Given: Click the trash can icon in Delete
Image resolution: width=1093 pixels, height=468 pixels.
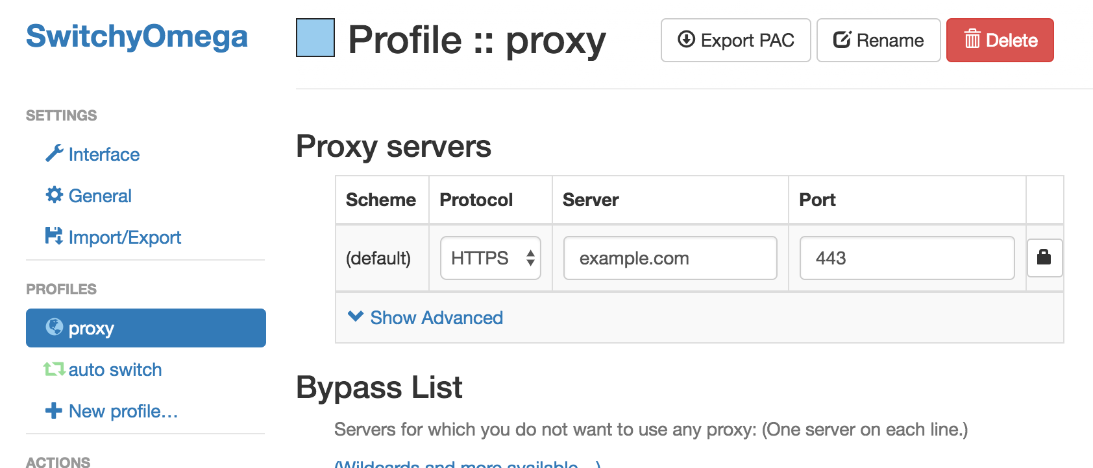Looking at the screenshot, I should point(972,39).
